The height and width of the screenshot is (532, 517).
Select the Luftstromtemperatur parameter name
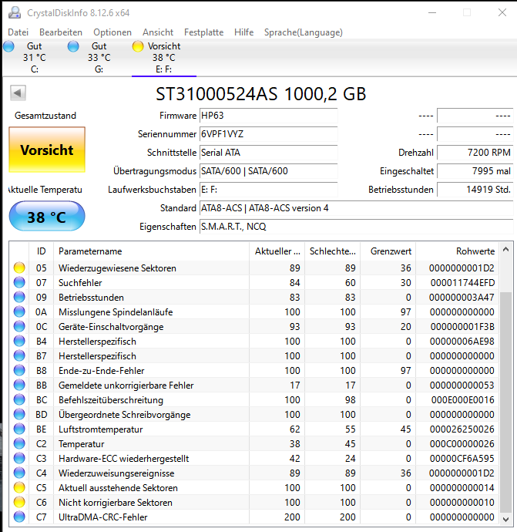click(x=100, y=429)
